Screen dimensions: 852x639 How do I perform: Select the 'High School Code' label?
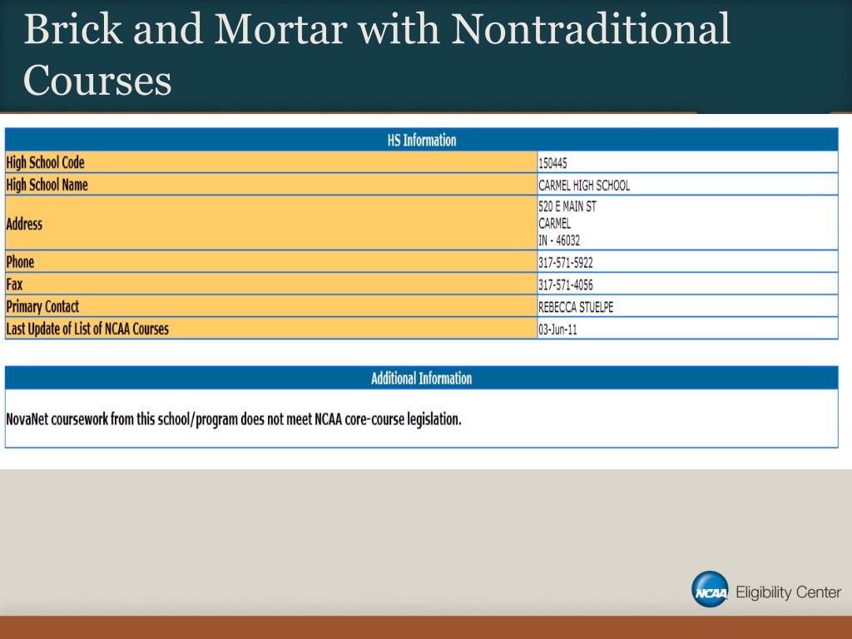(45, 162)
